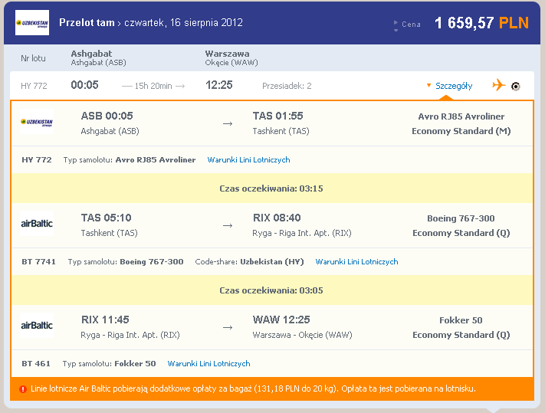This screenshot has width=545, height=413.
Task: Click the Czas oczekiwania 03:15 bar
Action: (x=272, y=188)
